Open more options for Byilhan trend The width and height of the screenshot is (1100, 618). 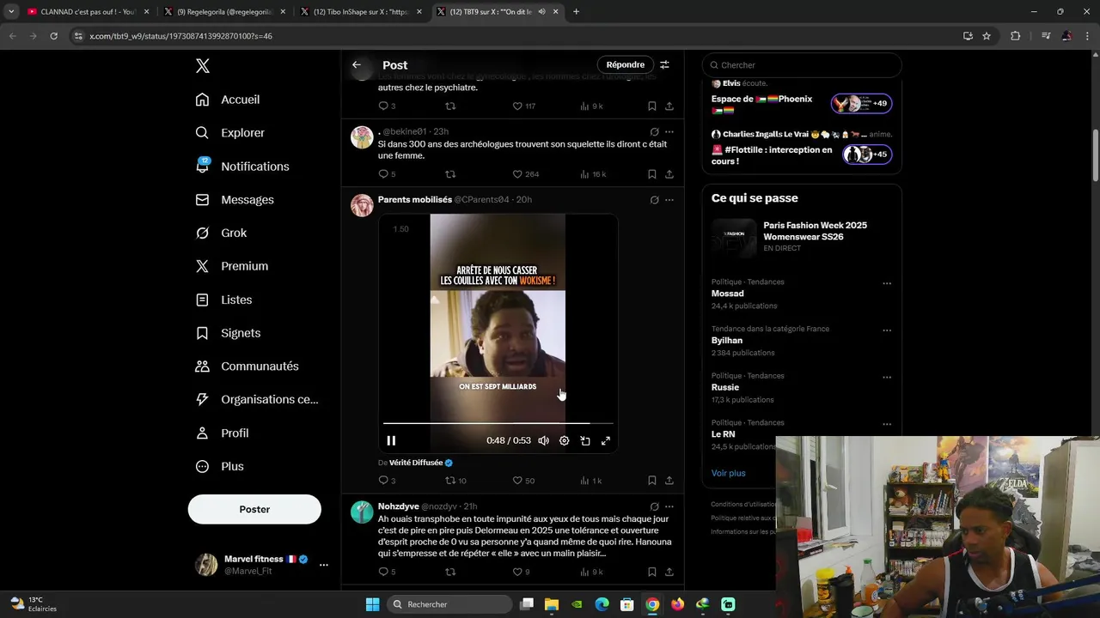pos(887,330)
